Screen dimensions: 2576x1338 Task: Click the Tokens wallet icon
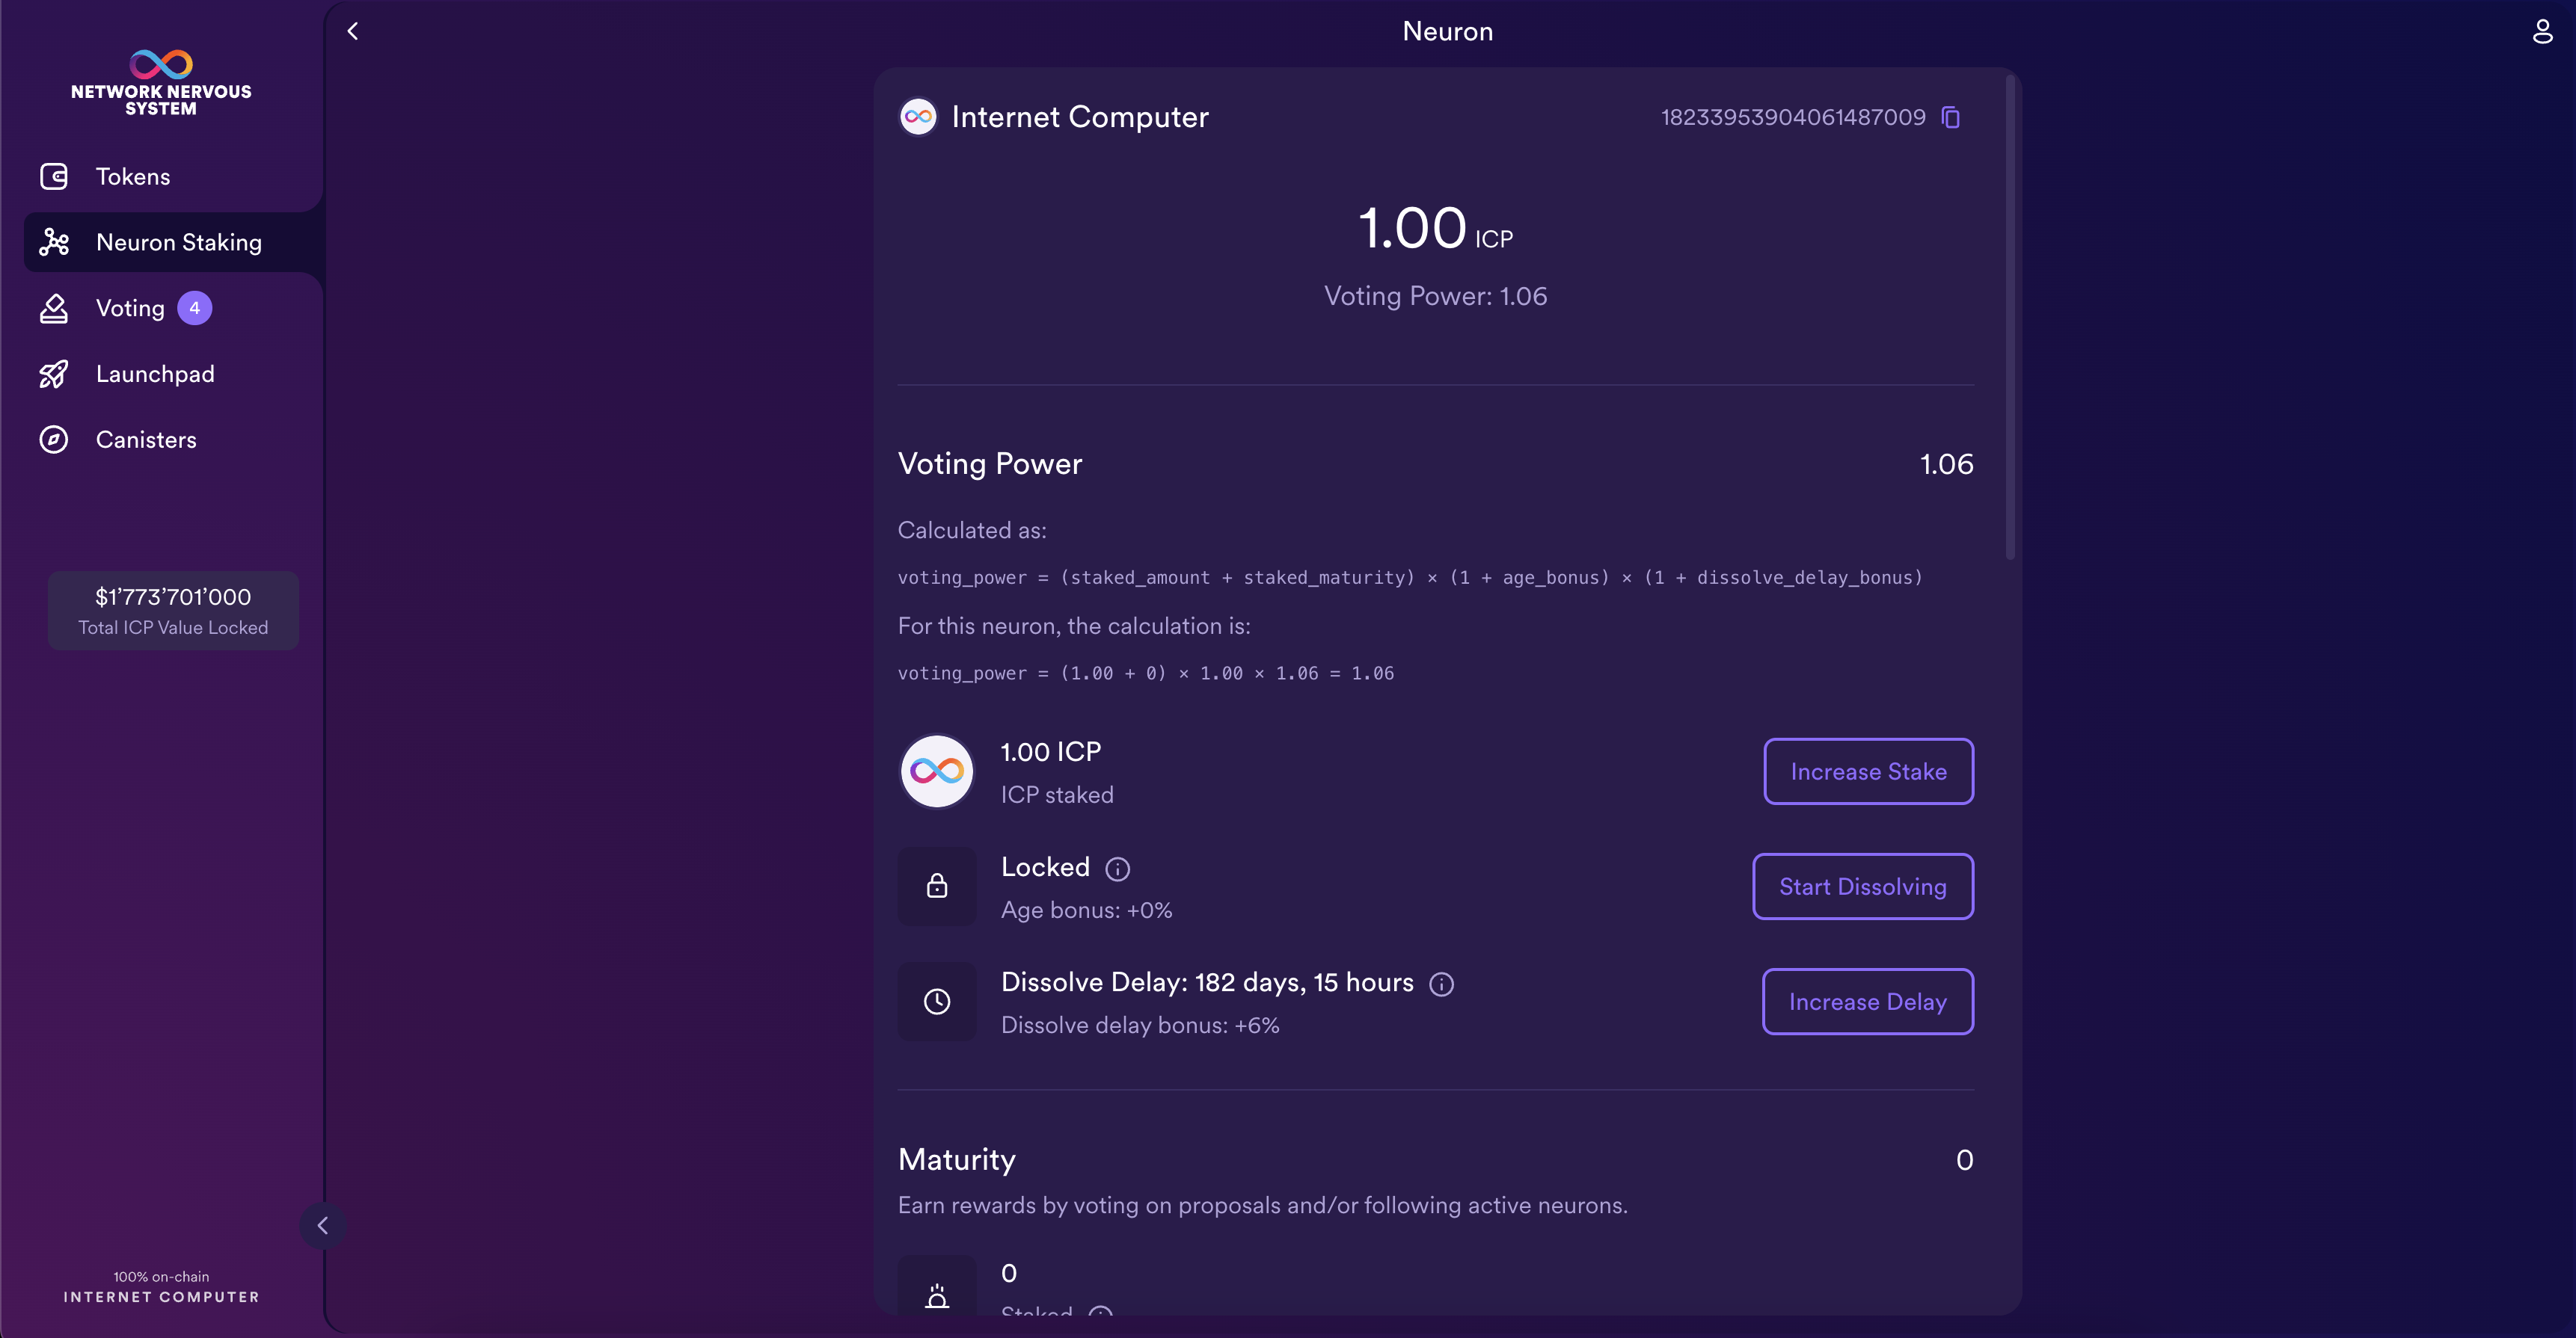(x=54, y=177)
